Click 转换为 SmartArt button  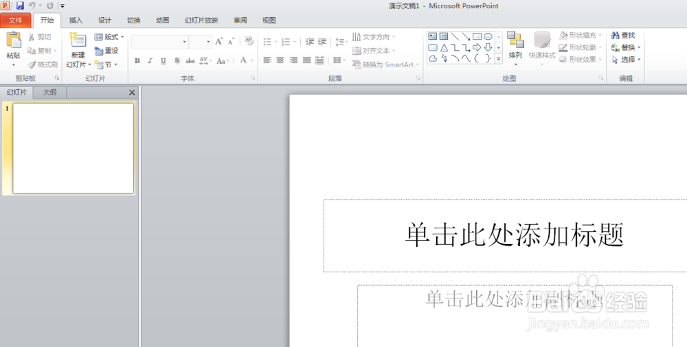point(385,64)
